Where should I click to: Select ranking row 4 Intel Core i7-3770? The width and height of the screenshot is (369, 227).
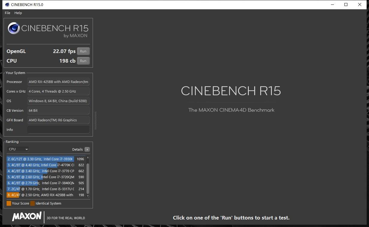pos(46,171)
